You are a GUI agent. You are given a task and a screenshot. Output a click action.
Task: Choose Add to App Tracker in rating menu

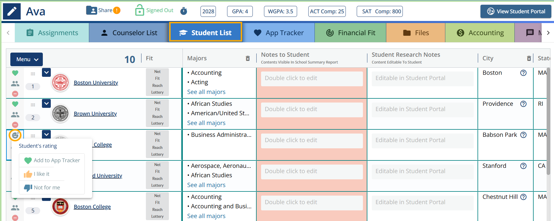52,160
